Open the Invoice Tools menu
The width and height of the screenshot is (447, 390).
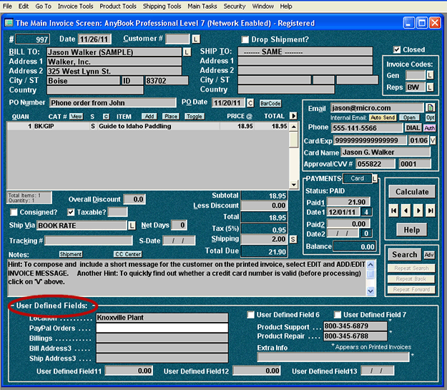(75, 6)
